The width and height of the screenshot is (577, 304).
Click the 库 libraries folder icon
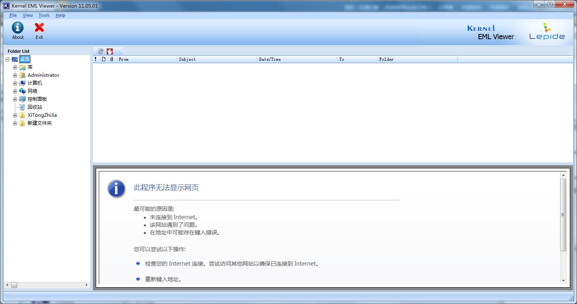(22, 67)
